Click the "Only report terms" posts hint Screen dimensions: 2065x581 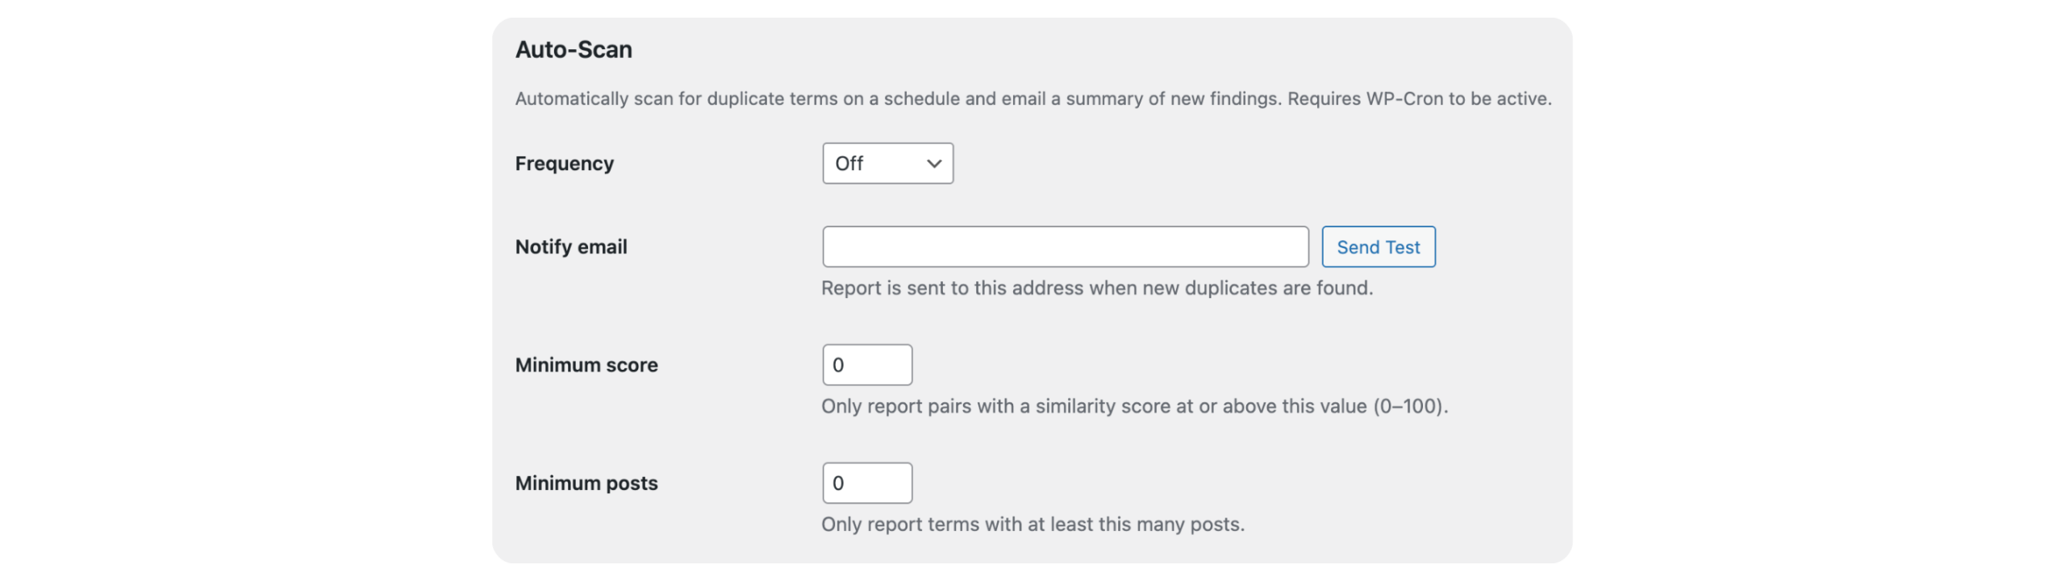1032,525
